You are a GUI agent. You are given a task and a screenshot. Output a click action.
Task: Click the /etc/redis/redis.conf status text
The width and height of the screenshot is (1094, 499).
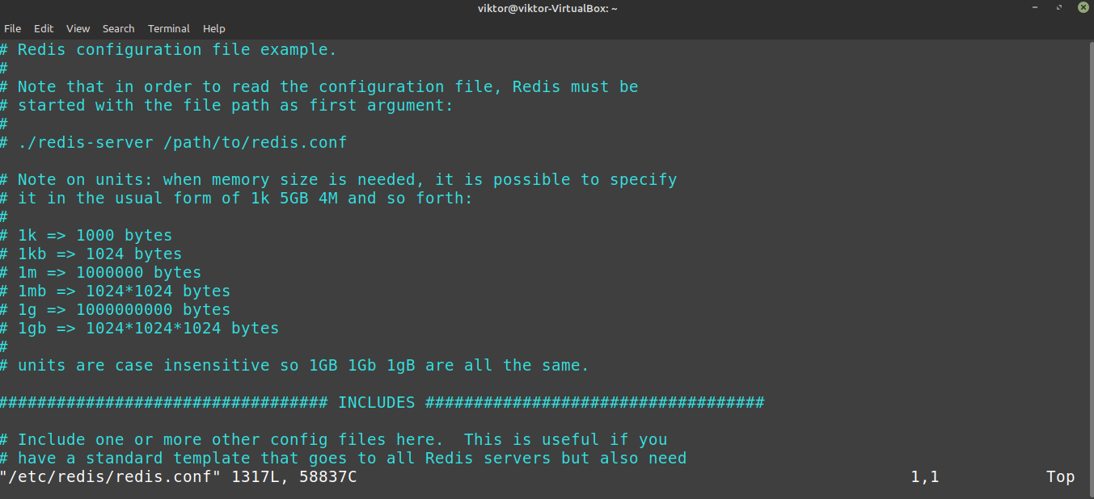pos(110,477)
